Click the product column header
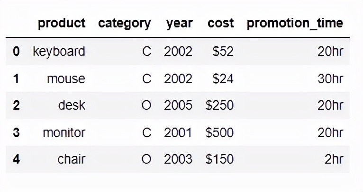The width and height of the screenshot is (363, 192). (x=62, y=23)
